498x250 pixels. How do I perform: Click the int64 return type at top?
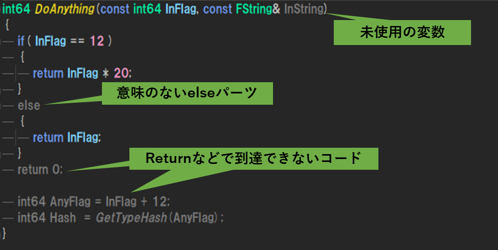coord(16,9)
